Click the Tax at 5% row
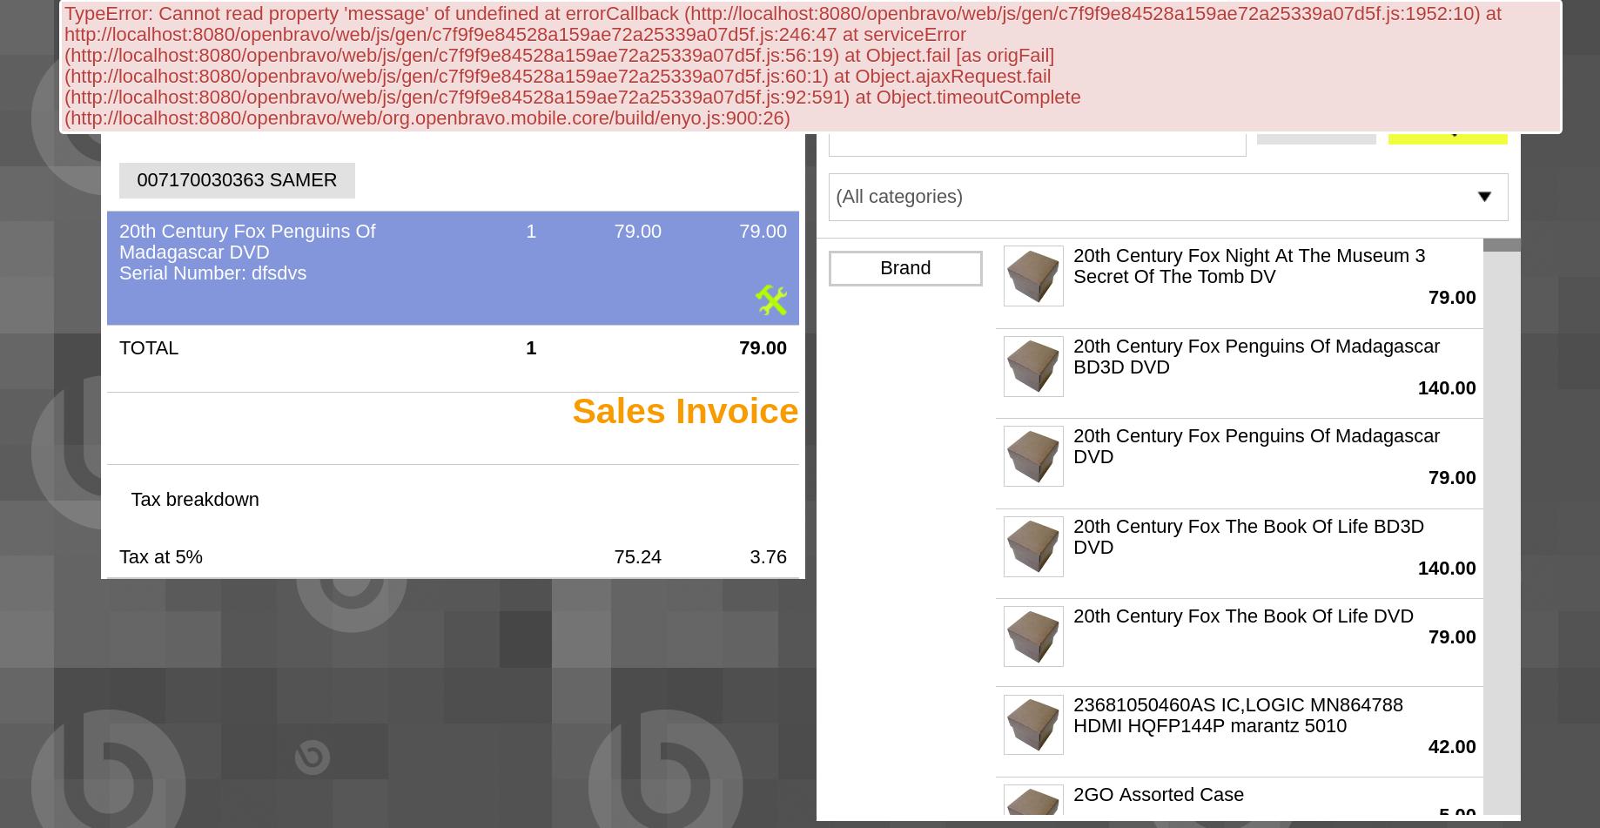1600x828 pixels. pos(453,557)
